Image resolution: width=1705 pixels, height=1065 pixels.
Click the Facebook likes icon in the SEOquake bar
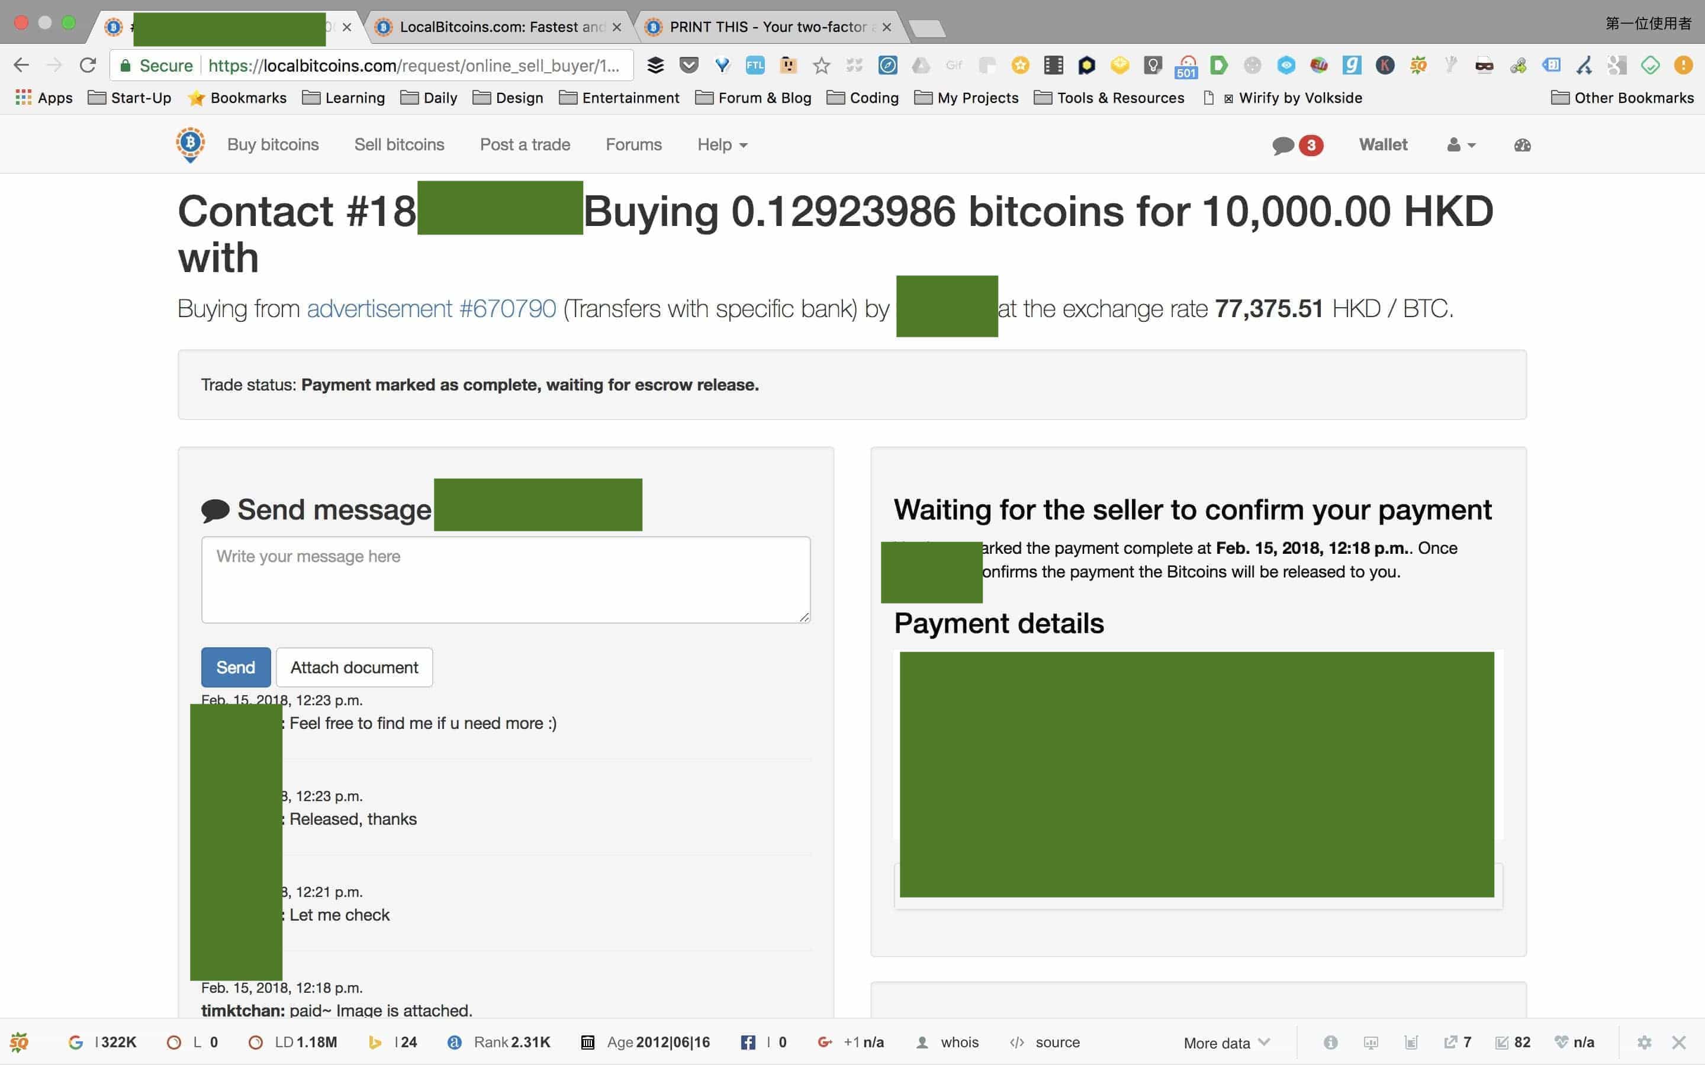748,1043
